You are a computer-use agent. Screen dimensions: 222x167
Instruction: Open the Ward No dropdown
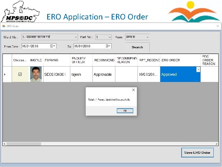point(76,37)
